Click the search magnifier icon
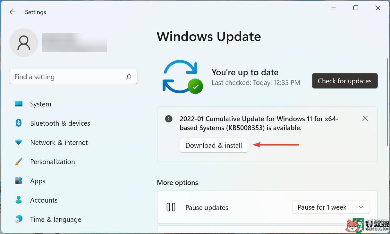The image size is (390, 234). tap(129, 77)
